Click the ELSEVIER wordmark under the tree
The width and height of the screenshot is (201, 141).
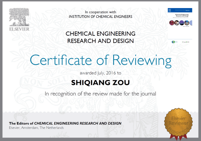[19, 29]
